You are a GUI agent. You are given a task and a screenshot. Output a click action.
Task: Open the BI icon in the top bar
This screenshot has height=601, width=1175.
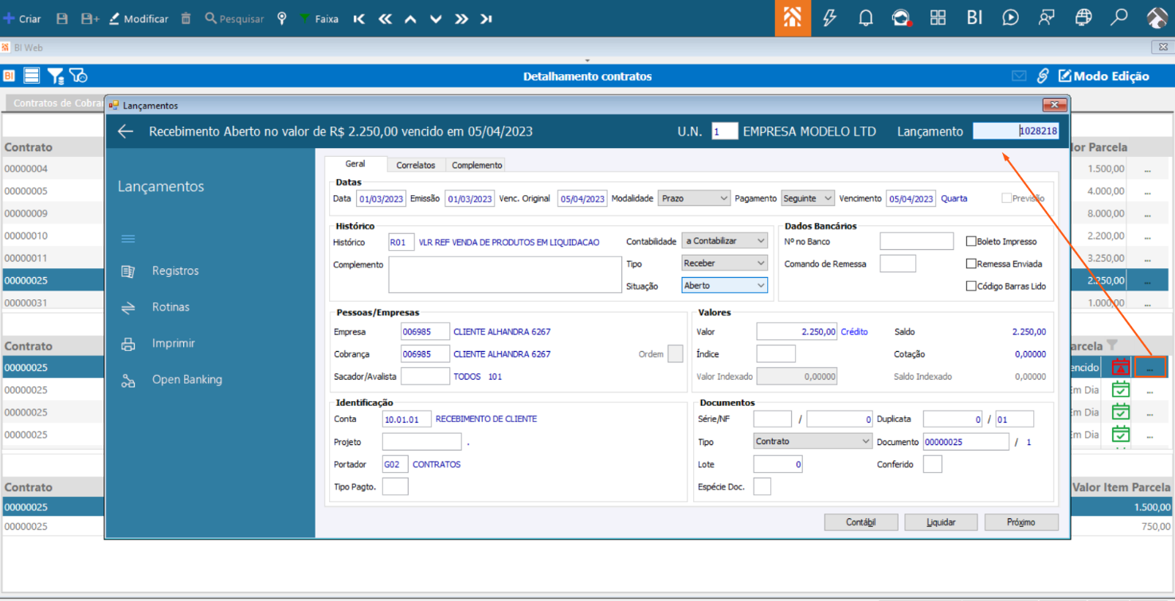tap(974, 18)
